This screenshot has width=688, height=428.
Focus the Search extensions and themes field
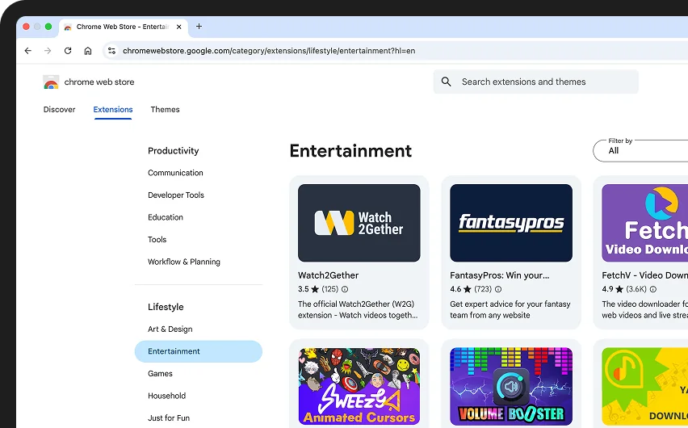point(535,82)
